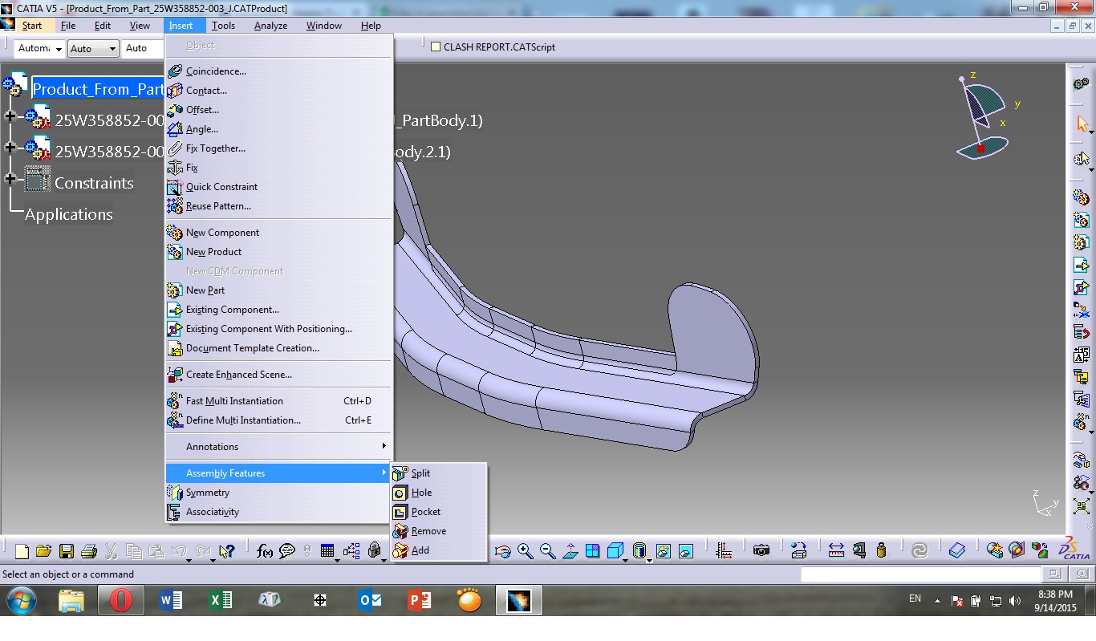This screenshot has width=1096, height=641.
Task: Click the Design Table grid icon
Action: point(327,551)
